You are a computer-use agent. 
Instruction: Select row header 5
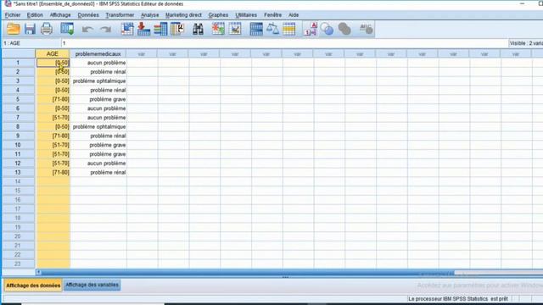(x=18, y=99)
